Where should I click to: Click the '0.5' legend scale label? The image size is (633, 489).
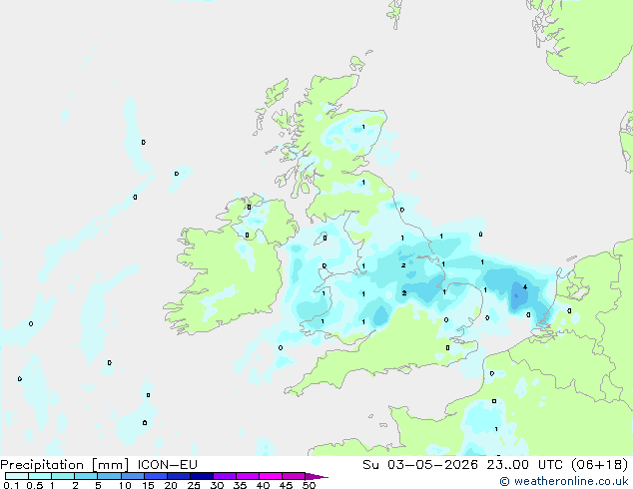[x=35, y=485]
